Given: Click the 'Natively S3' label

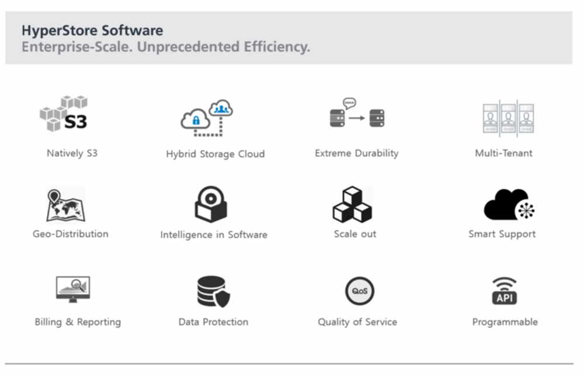Looking at the screenshot, I should pos(72,154).
